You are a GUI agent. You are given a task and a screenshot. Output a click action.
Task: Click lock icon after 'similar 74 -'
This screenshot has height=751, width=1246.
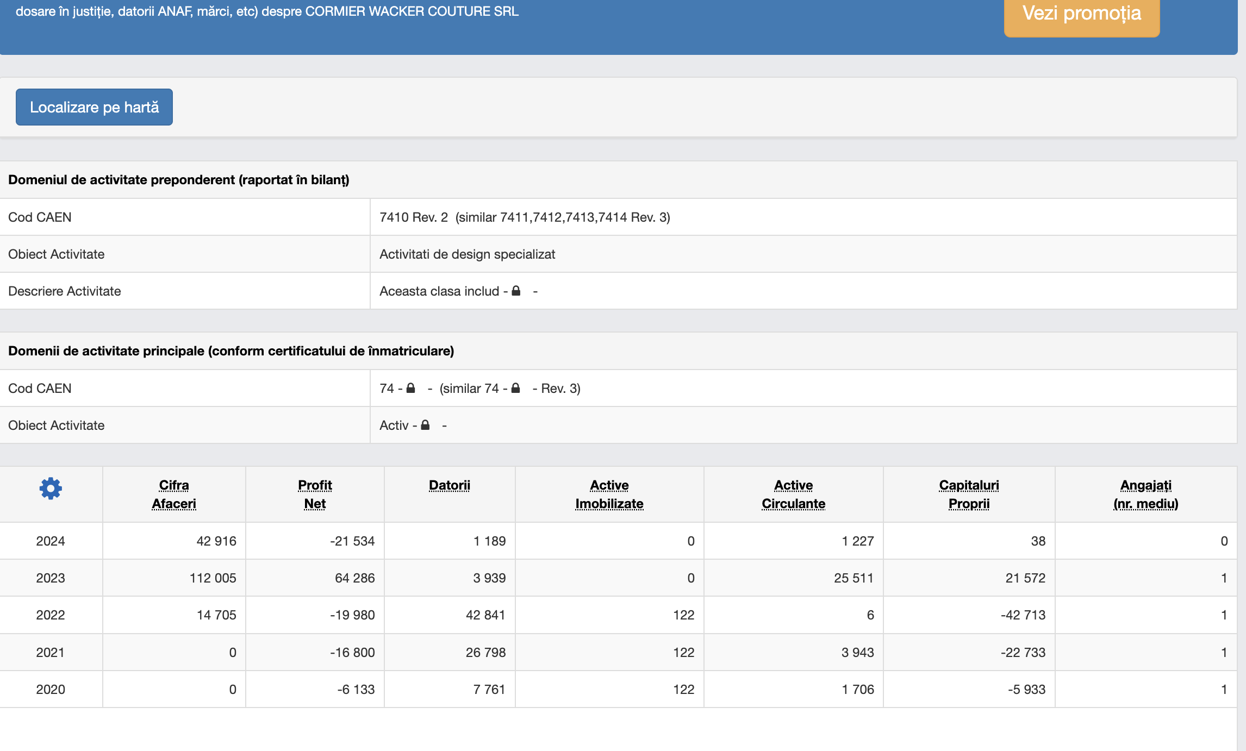[516, 388]
